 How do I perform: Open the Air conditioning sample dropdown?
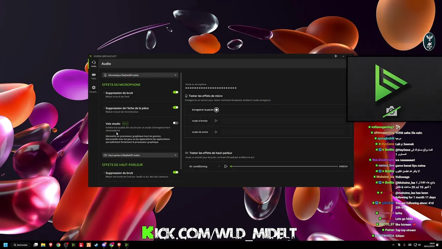[x=204, y=166]
